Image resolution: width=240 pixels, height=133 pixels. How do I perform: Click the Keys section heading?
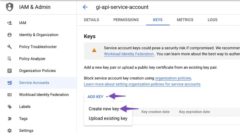(90, 36)
